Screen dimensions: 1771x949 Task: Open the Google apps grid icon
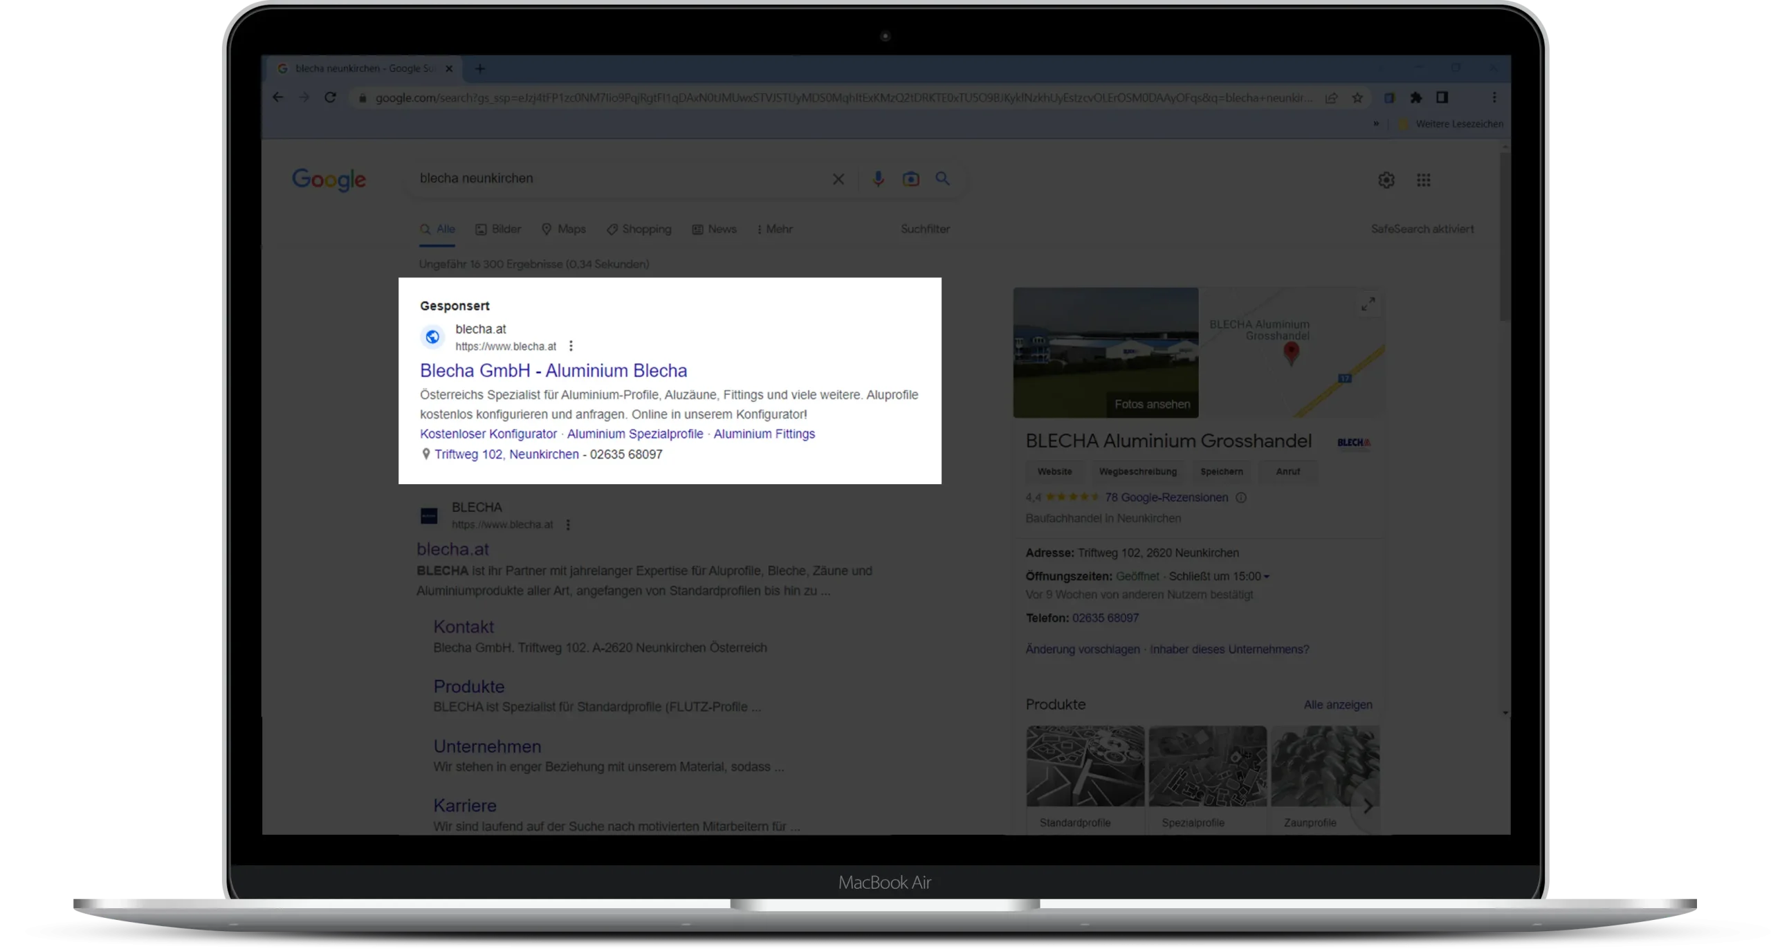pyautogui.click(x=1423, y=180)
